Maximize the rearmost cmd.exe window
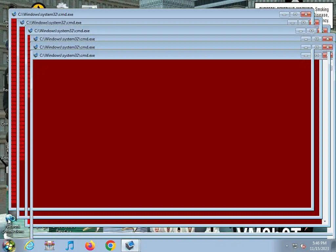The image size is (336, 252). click(x=295, y=14)
